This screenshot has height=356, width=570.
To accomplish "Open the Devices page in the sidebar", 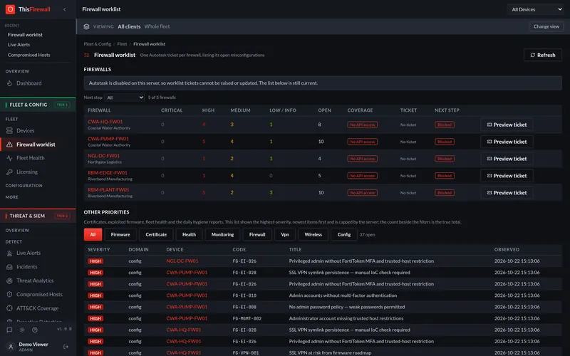I will point(26,130).
